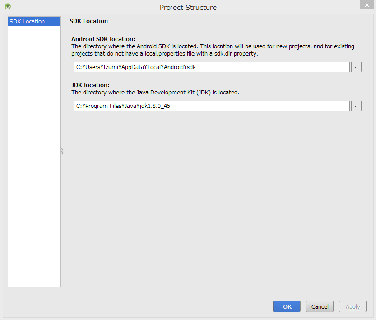376x320 pixels.
Task: Browse for the Android SDK directory
Action: click(x=356, y=67)
